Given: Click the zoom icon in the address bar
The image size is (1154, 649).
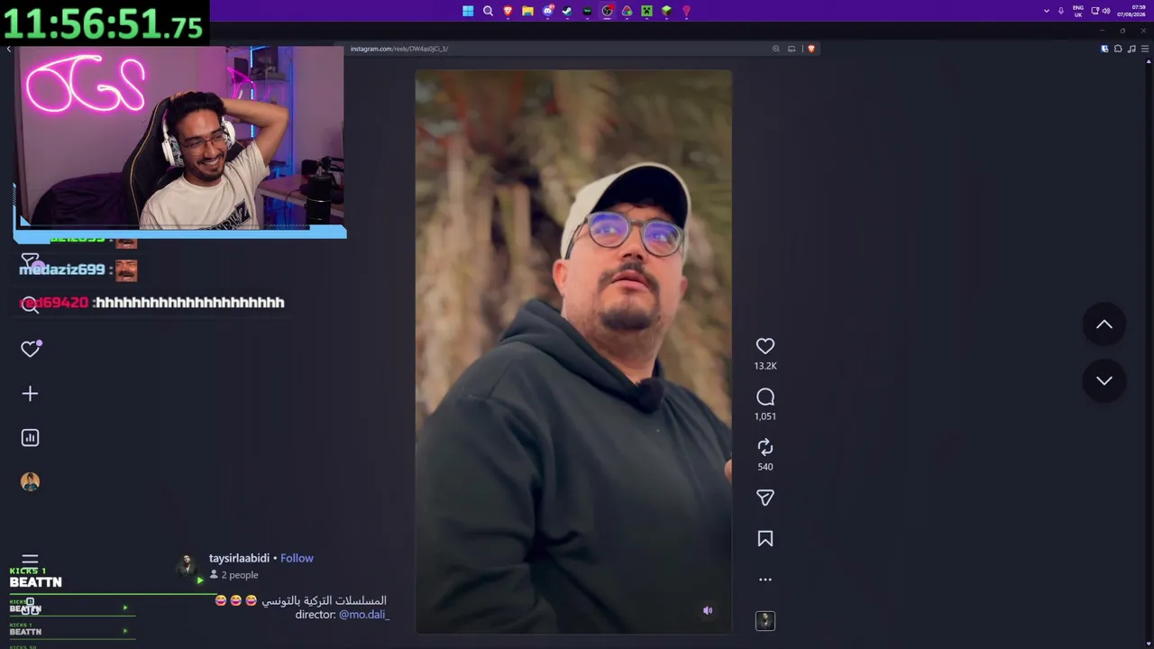Looking at the screenshot, I should point(775,49).
